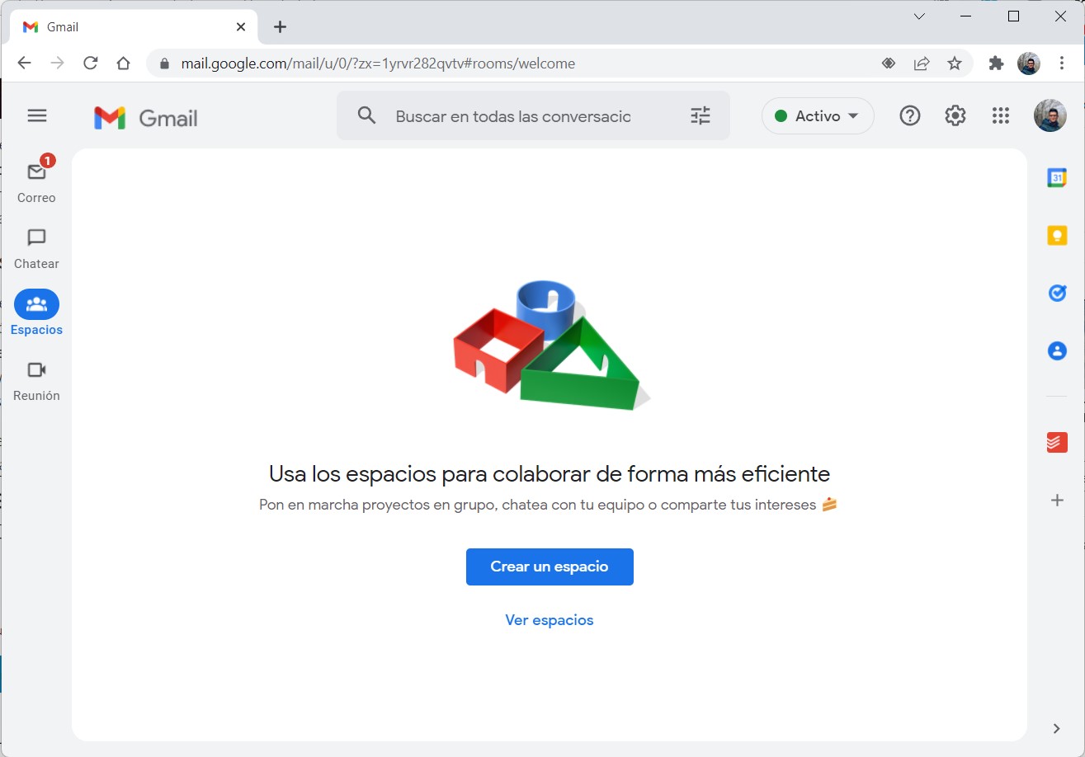Go to the Reunión section
This screenshot has width=1085, height=757.
(36, 379)
